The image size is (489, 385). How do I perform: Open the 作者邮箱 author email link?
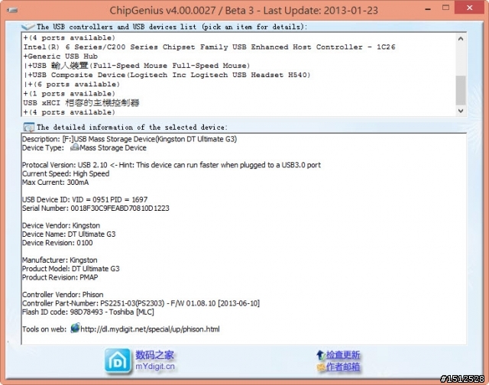pos(343,367)
